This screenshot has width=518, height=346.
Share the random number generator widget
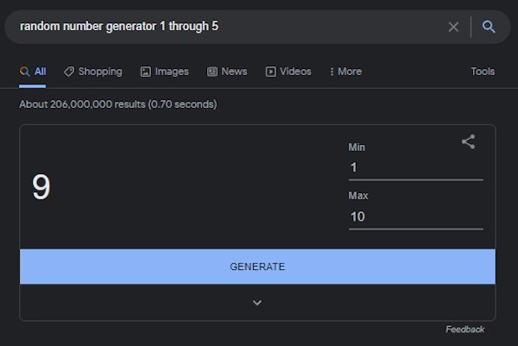468,142
